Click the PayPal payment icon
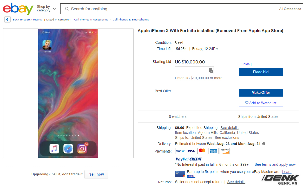The height and width of the screenshot is (188, 303). tap(180, 151)
